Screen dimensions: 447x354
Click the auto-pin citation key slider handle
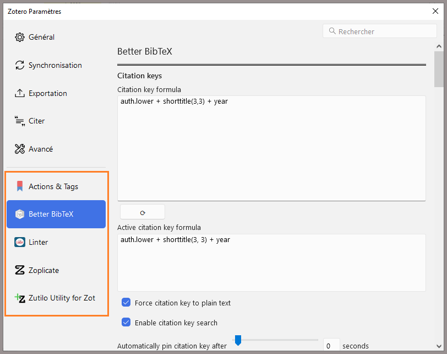238,340
